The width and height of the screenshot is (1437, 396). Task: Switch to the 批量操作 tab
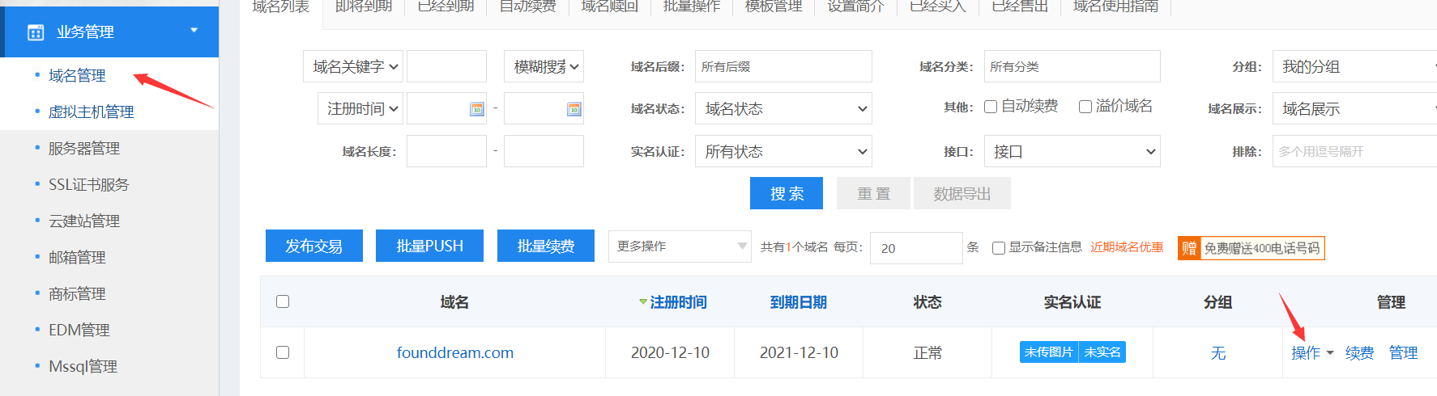click(x=692, y=6)
